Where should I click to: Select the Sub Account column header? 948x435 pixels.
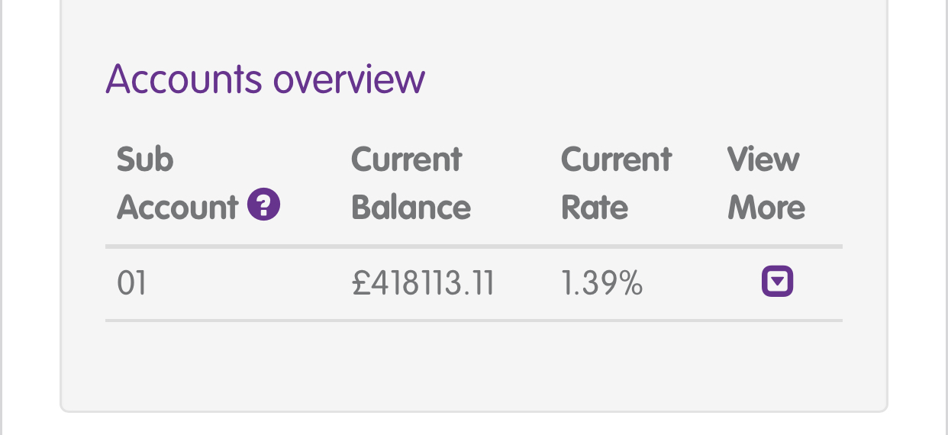tap(198, 183)
